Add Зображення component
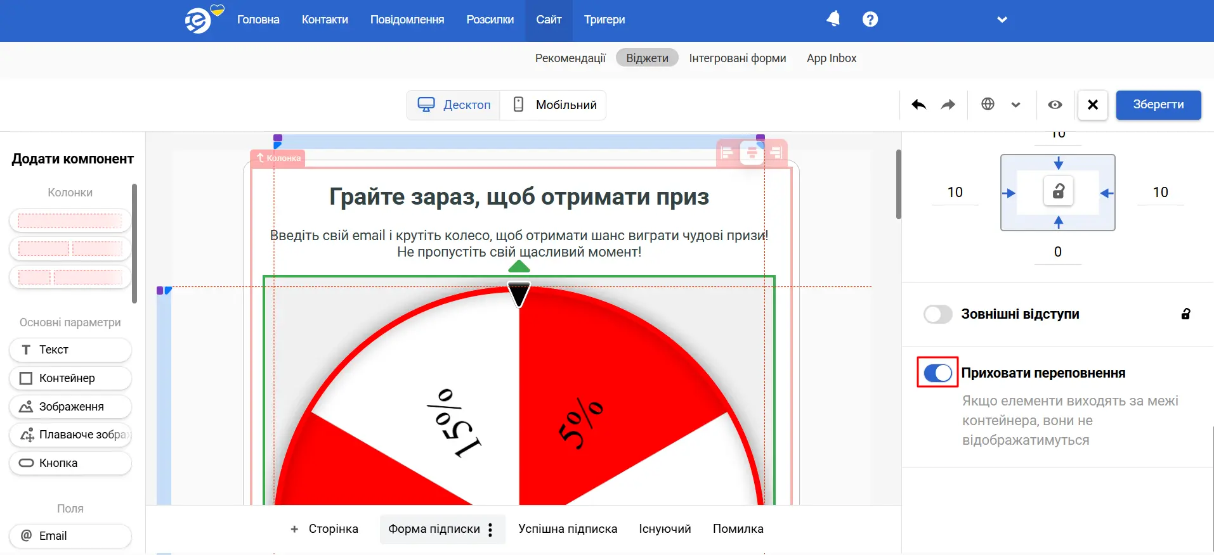The width and height of the screenshot is (1214, 555). 70,407
